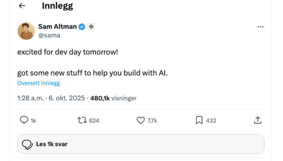
Task: Click the 7,7k likes count
Action: click(x=152, y=120)
